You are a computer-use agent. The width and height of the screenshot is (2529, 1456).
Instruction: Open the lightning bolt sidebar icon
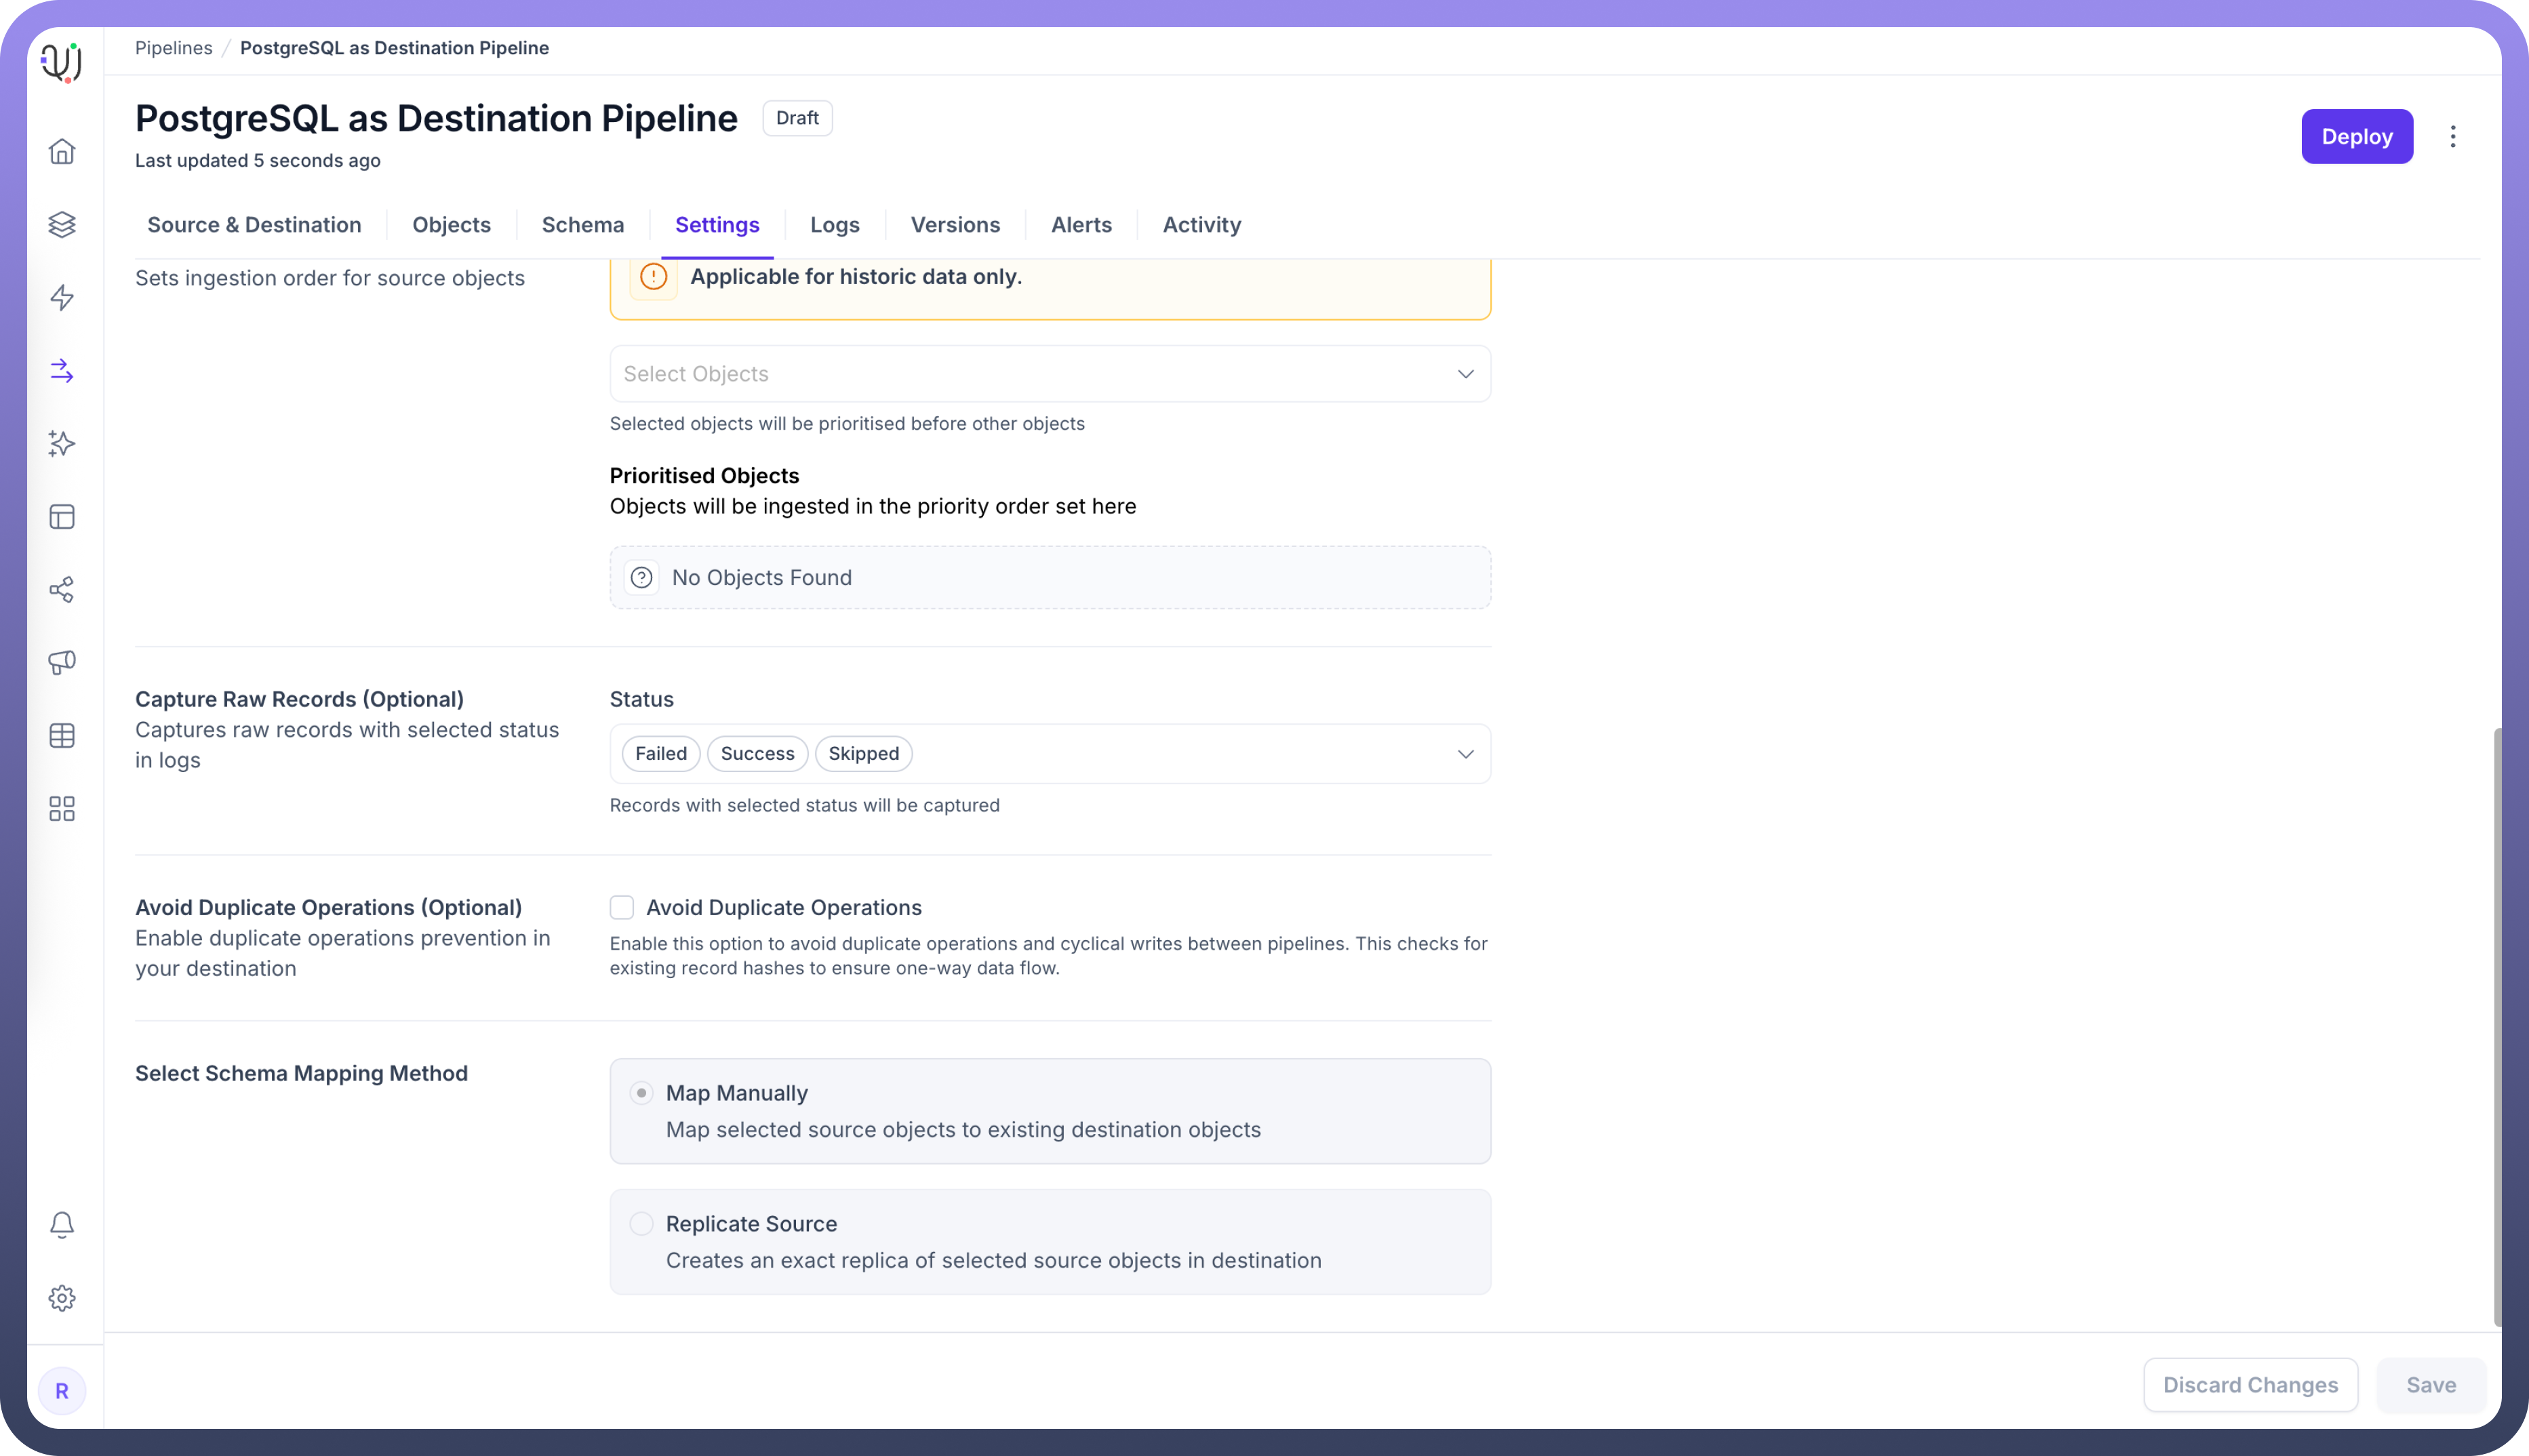click(62, 297)
